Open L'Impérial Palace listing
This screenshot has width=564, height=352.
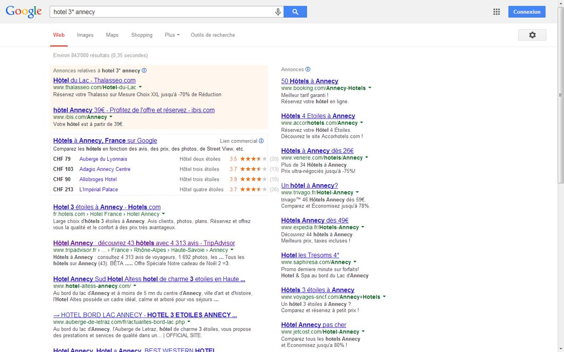pyautogui.click(x=98, y=189)
